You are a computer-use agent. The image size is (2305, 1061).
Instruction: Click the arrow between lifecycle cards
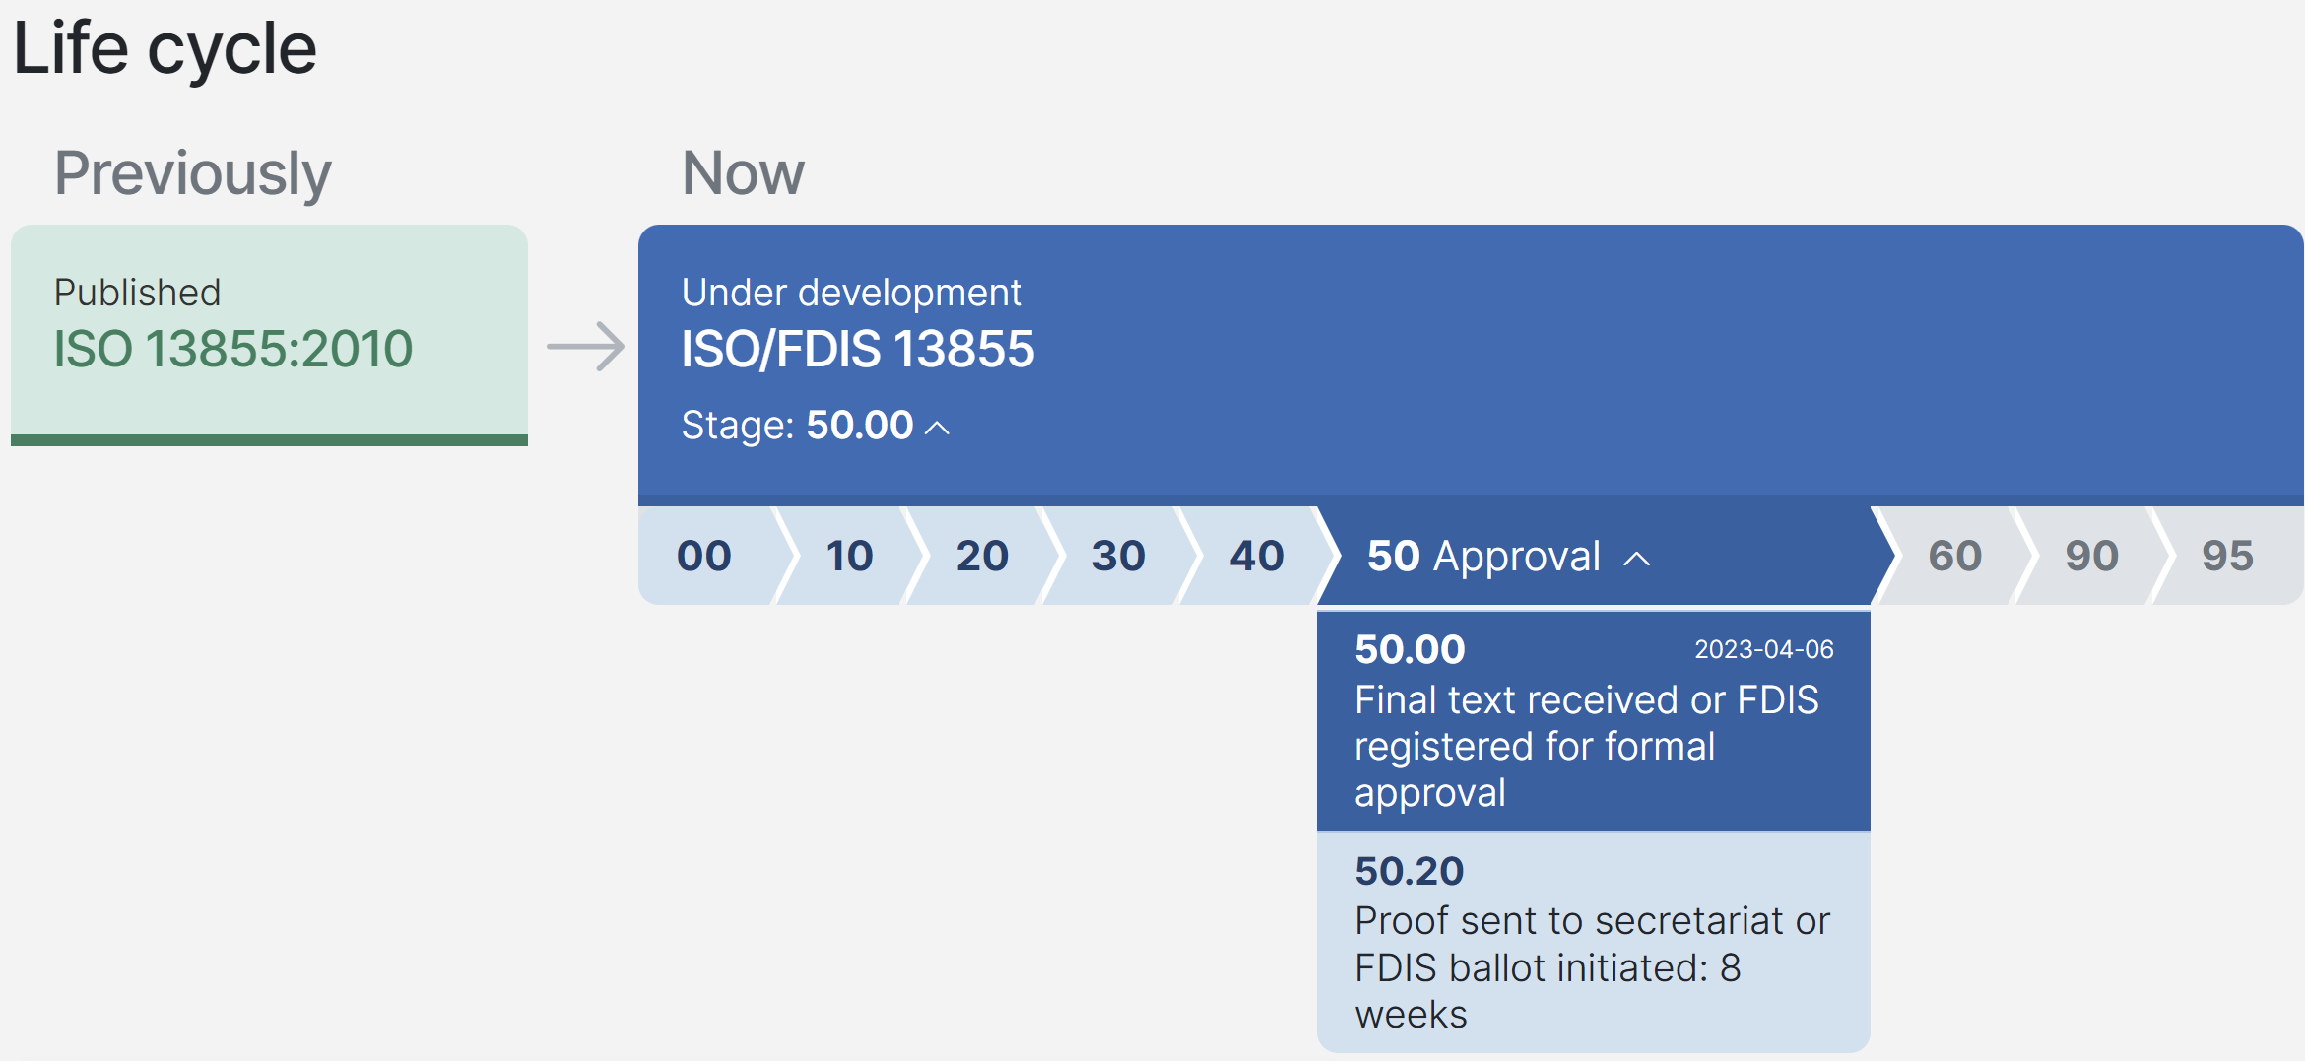(587, 347)
